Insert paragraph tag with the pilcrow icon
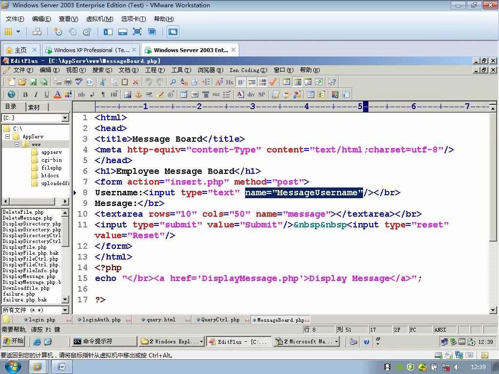This screenshot has height=374, width=499. 103,94
